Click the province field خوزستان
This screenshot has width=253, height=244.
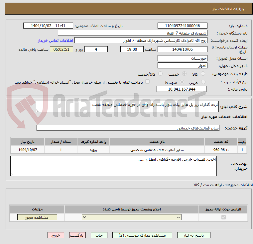tap(182, 58)
